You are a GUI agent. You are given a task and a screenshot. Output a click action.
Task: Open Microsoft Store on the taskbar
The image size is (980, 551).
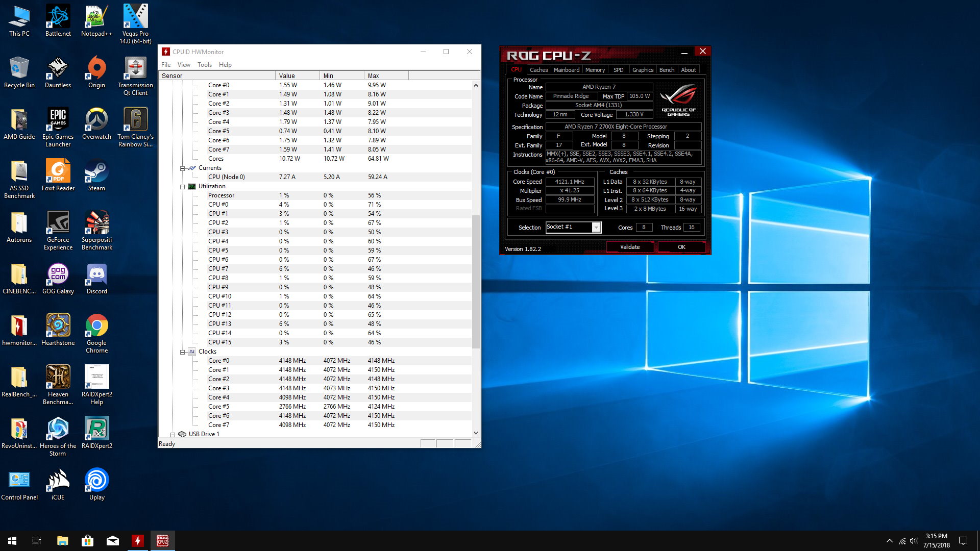point(87,540)
